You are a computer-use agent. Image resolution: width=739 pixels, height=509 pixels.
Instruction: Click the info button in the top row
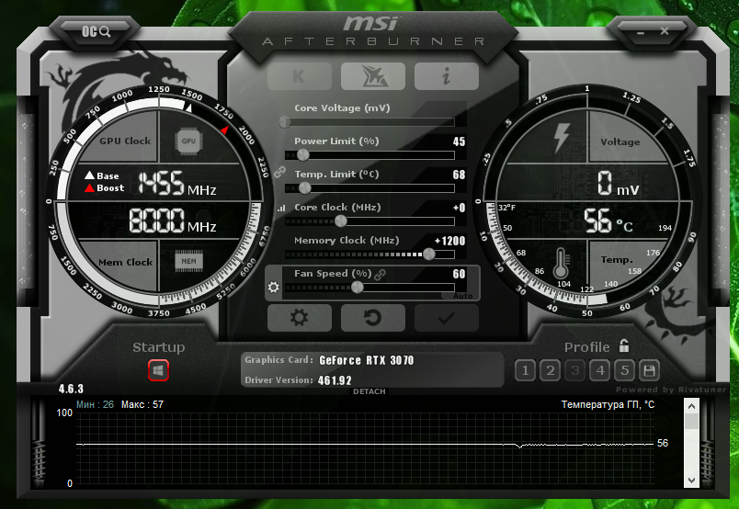446,76
